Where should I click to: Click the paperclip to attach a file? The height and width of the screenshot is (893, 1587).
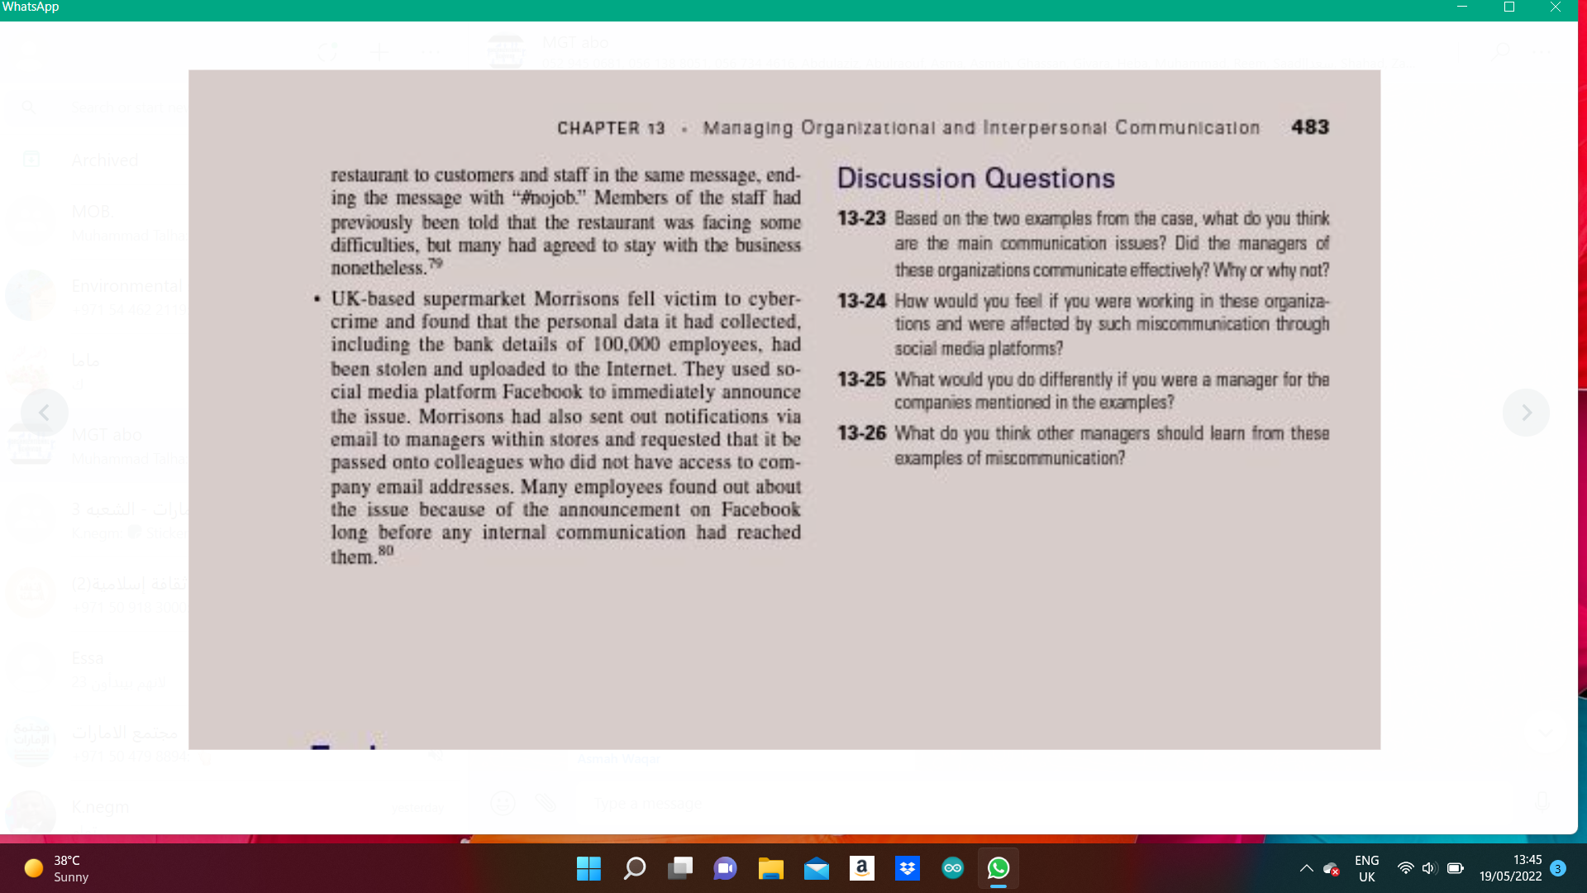pyautogui.click(x=543, y=802)
